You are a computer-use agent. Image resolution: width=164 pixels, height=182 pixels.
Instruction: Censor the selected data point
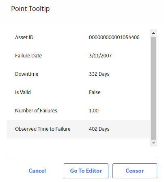click(135, 171)
